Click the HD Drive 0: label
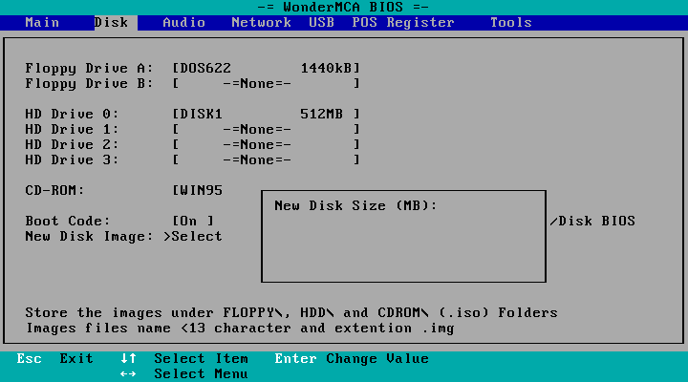 72,114
